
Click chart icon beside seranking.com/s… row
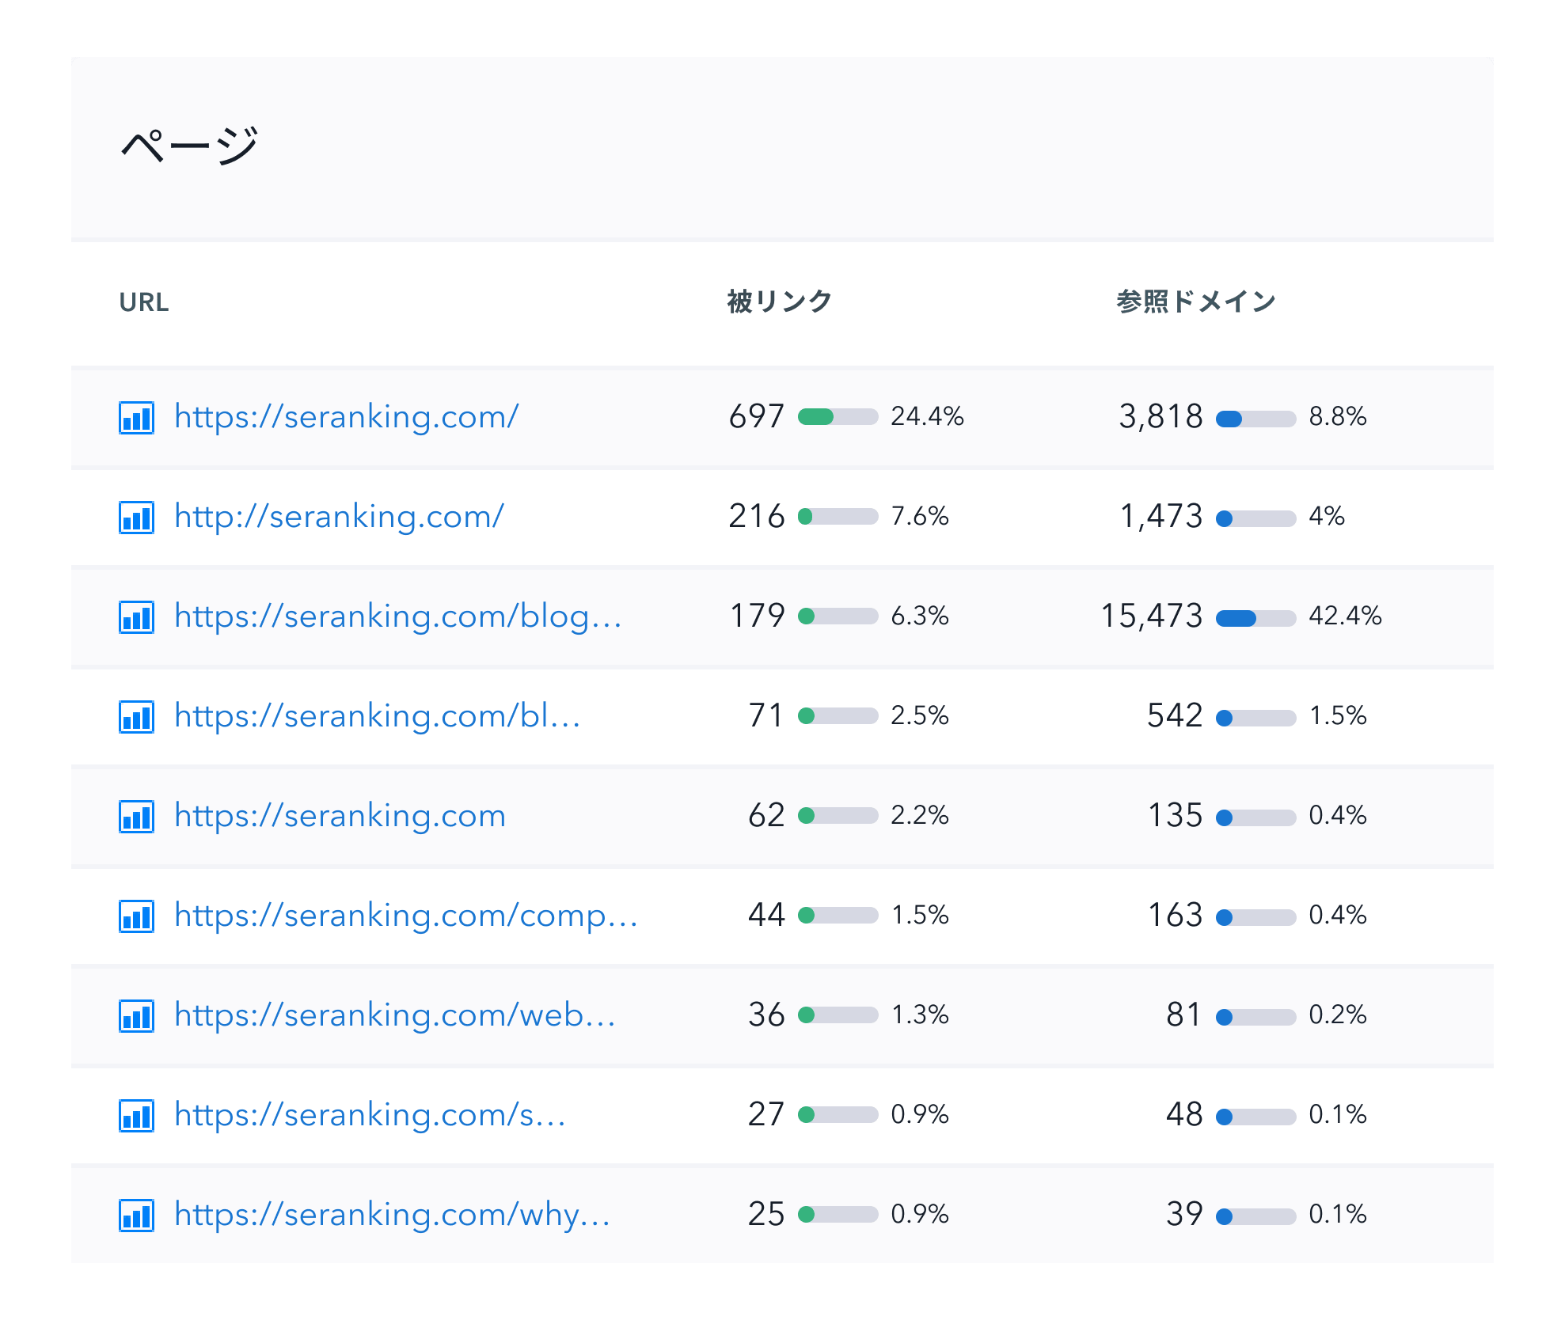(136, 1116)
